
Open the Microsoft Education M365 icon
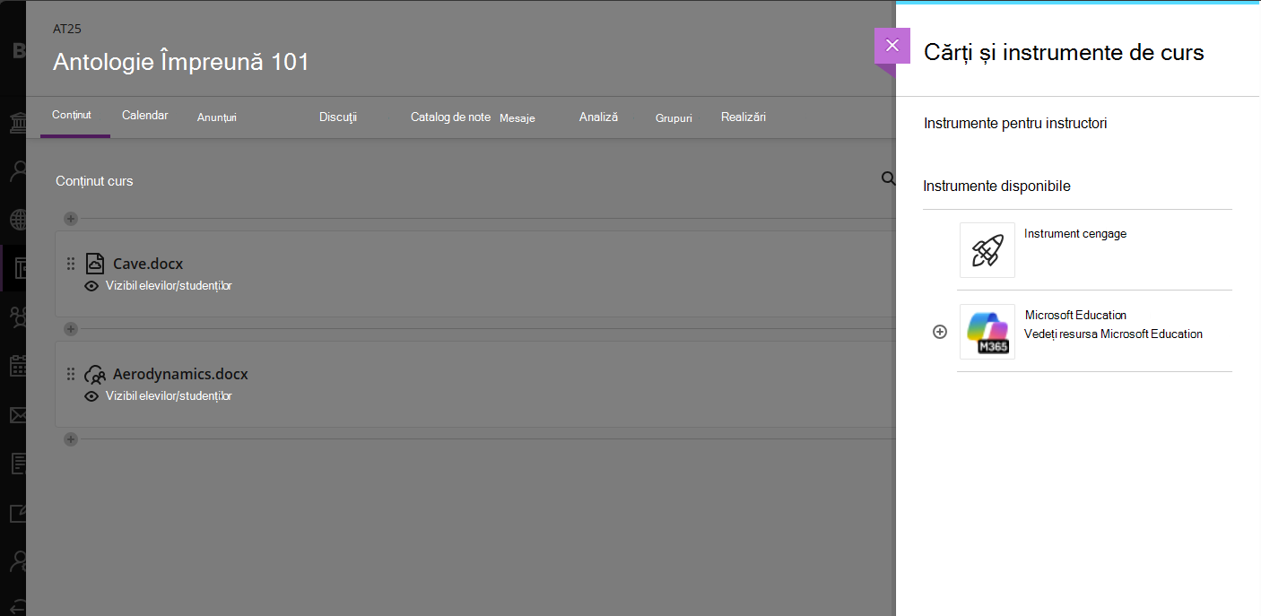pos(987,332)
